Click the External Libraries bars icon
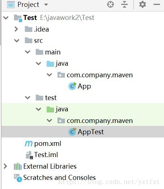Image resolution: width=164 pixels, height=189 pixels. tap(18, 166)
